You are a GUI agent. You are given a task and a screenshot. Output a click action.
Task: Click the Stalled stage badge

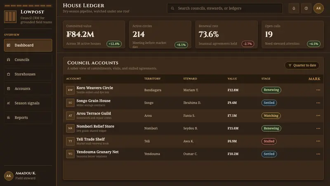coord(269,141)
